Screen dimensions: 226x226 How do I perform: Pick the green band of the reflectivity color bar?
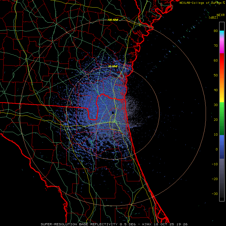[x=222, y=119]
